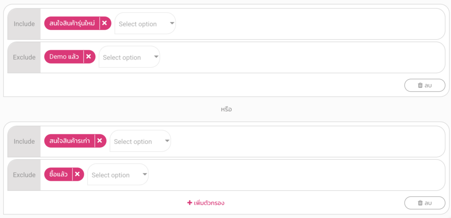Click the Exclude label of the second group
This screenshot has height=218, width=451.
pyautogui.click(x=24, y=175)
